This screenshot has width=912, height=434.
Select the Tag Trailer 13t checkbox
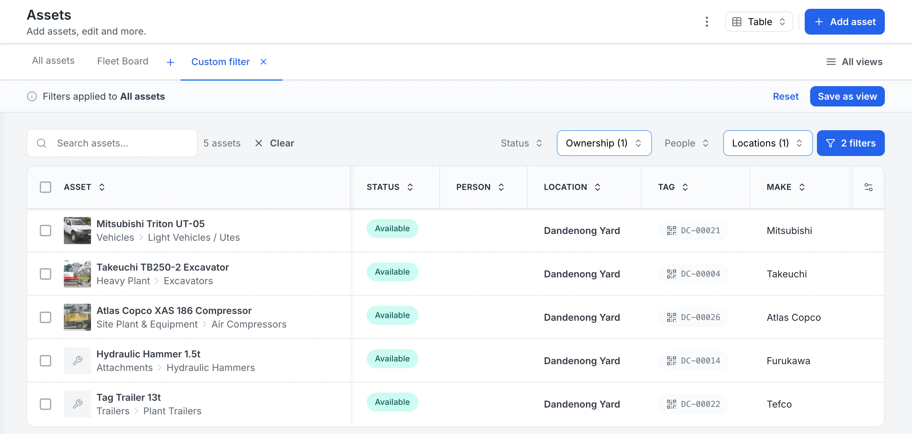click(x=46, y=404)
